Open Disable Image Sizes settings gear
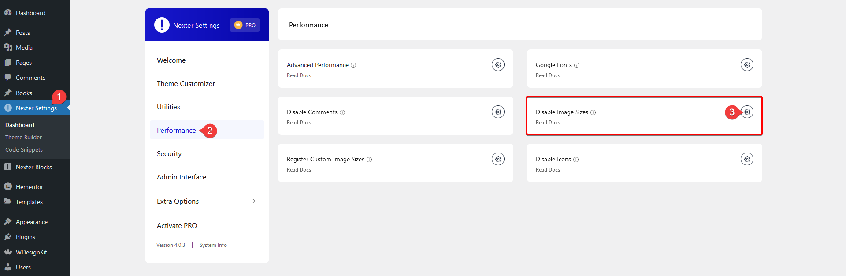The image size is (846, 276). 747,112
